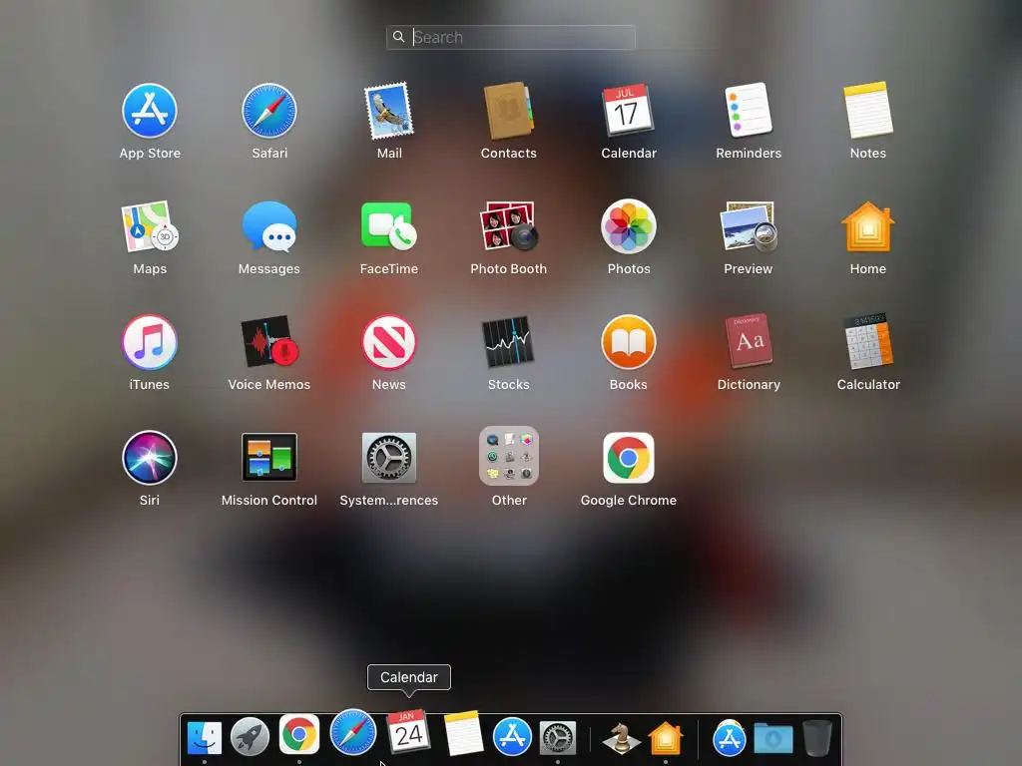Open the Applications folder stack in Dock
Image resolution: width=1022 pixels, height=766 pixels.
pos(730,738)
